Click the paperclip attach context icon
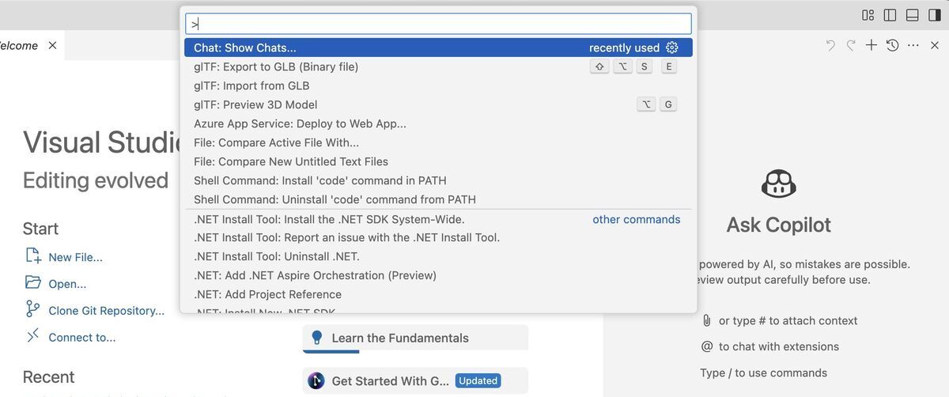Viewport: 949px width, 397px height. (707, 321)
